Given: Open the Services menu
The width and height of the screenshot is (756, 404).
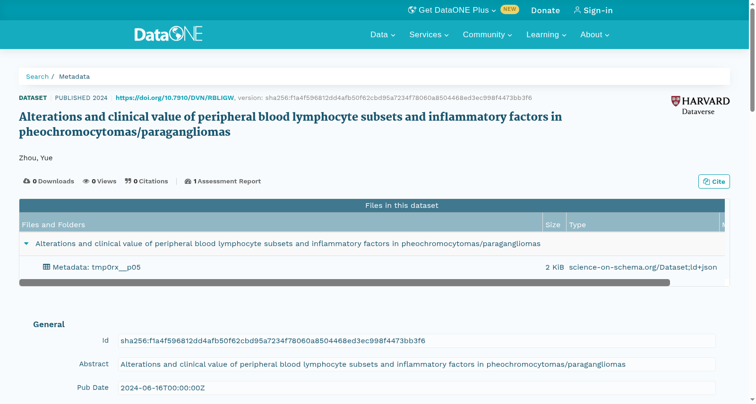Looking at the screenshot, I should pos(429,34).
